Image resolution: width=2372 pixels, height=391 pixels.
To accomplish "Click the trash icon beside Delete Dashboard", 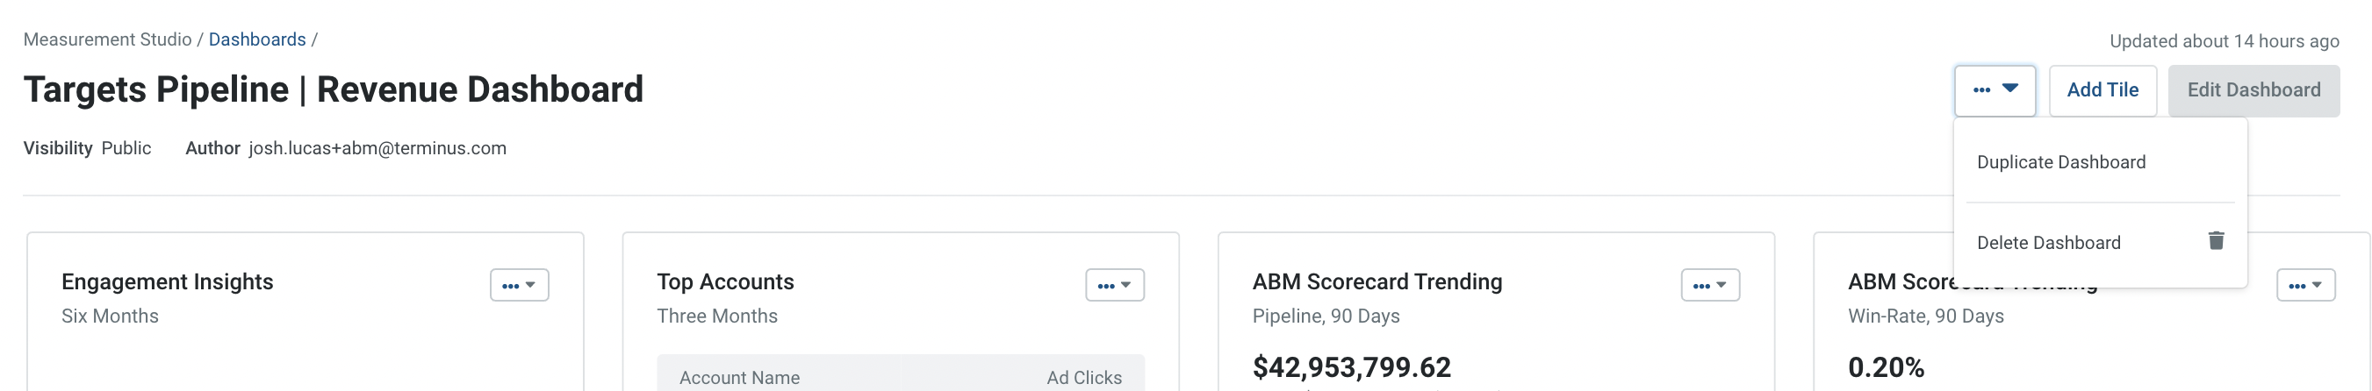I will tap(2216, 241).
